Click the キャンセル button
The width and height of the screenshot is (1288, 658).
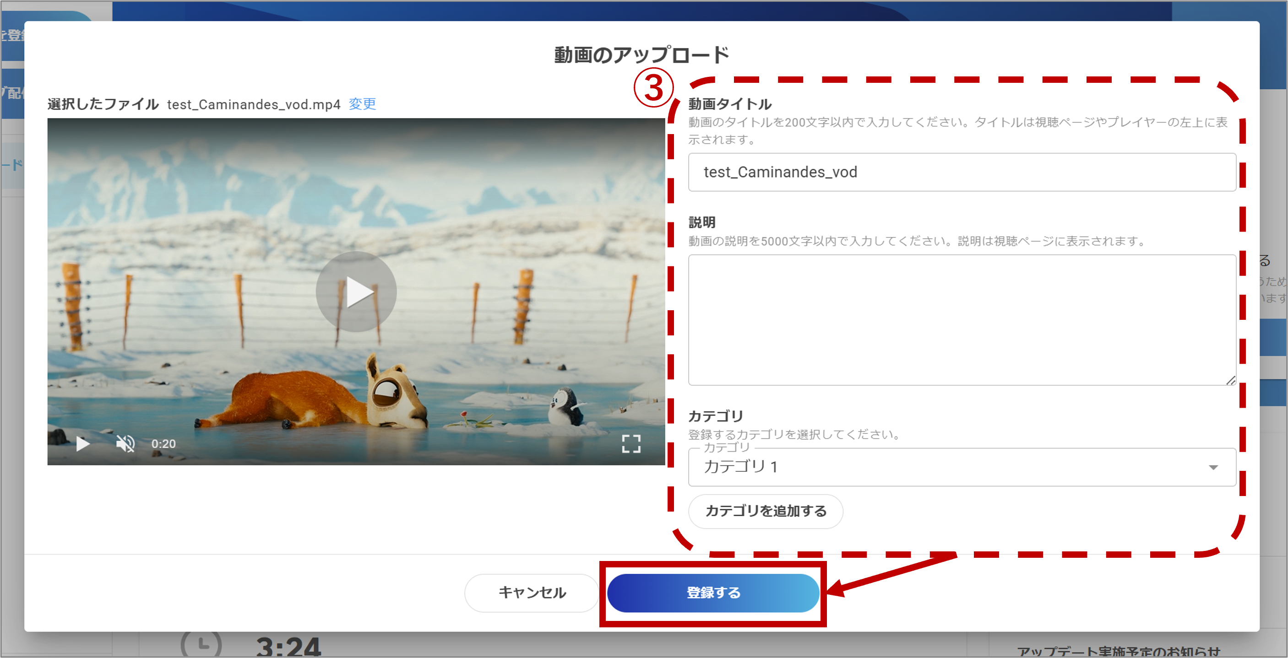pyautogui.click(x=532, y=593)
